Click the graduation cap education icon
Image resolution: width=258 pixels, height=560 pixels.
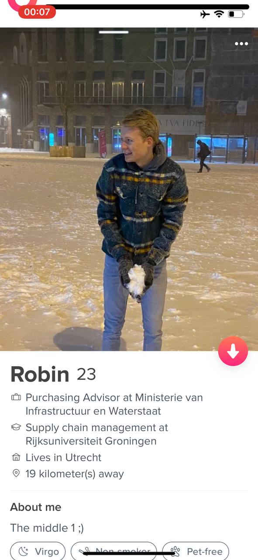coord(16,427)
